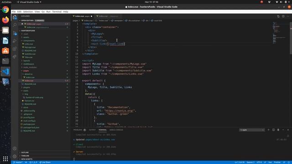
Task: Open Files manager from the dock
Action: click(5, 30)
